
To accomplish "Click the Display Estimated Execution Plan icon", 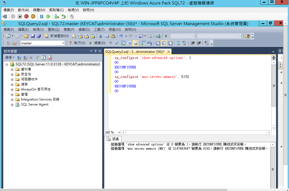I will click(x=123, y=43).
